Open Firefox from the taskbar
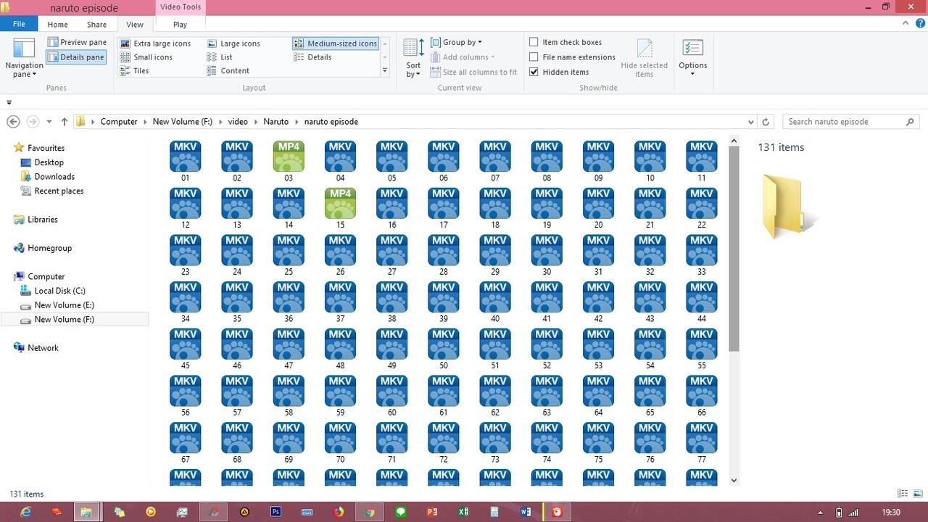The width and height of the screenshot is (928, 522). tap(339, 512)
